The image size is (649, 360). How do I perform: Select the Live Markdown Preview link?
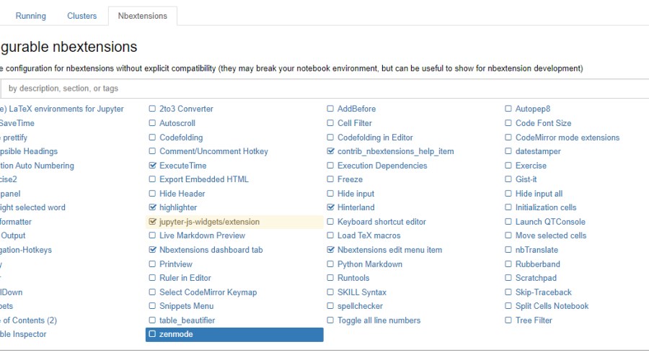(x=202, y=236)
